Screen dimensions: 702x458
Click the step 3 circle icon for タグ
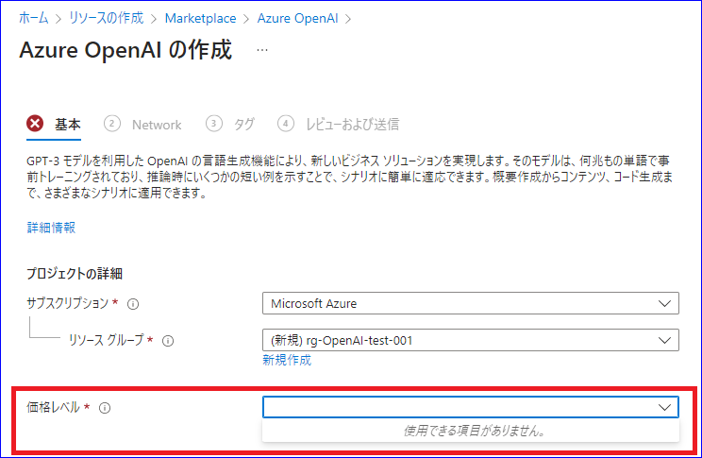coord(214,124)
